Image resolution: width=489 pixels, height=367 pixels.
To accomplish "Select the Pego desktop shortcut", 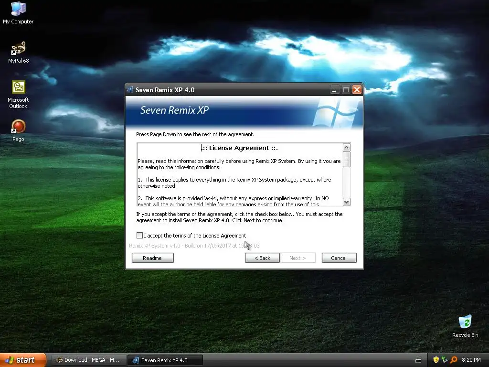I will pyautogui.click(x=18, y=130).
